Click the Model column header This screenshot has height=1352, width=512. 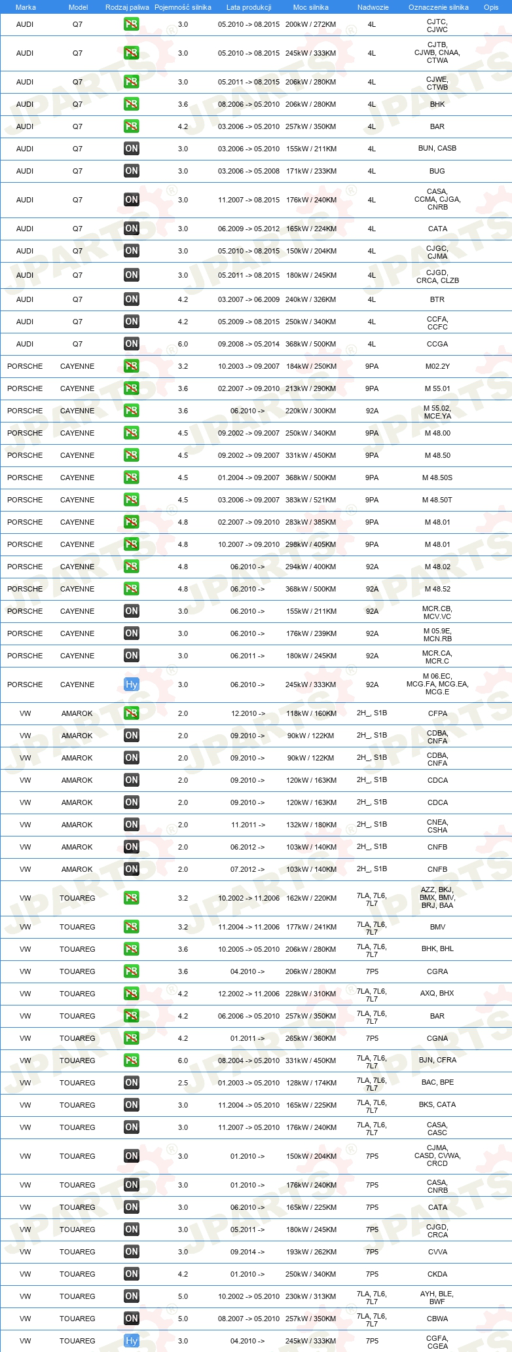pyautogui.click(x=78, y=7)
